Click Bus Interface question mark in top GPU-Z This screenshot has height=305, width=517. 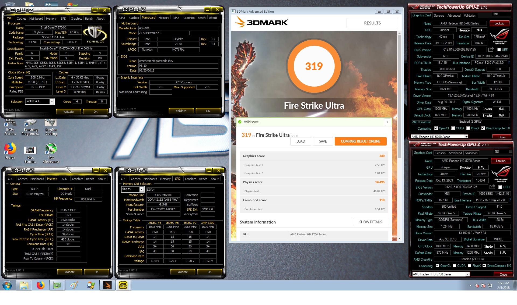tap(509, 63)
